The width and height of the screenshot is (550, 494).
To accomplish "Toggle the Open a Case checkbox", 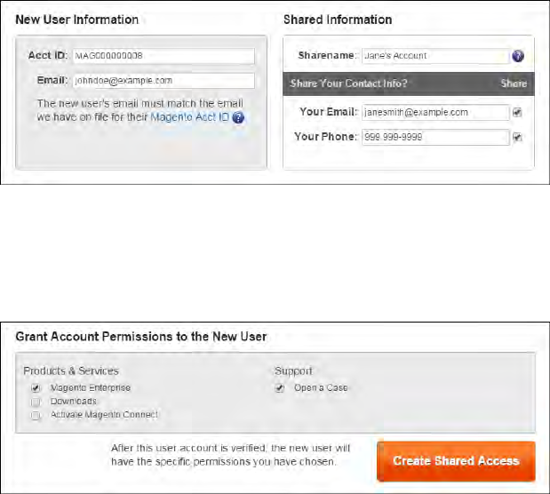I will [280, 388].
